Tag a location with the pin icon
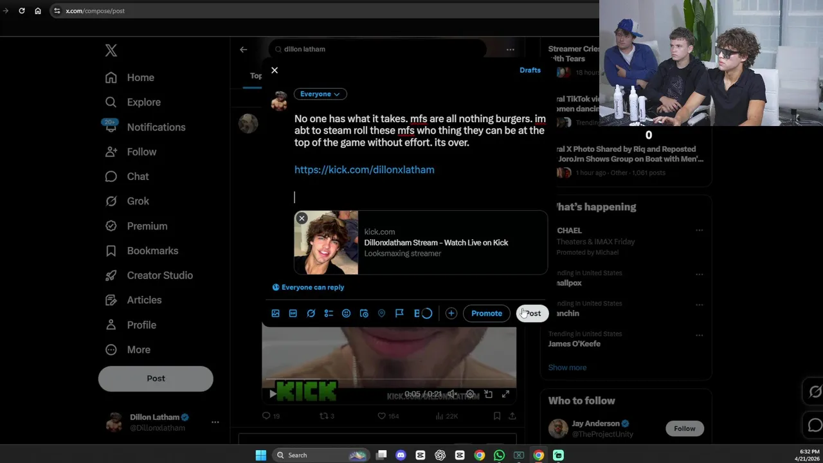This screenshot has height=463, width=823. 382,313
